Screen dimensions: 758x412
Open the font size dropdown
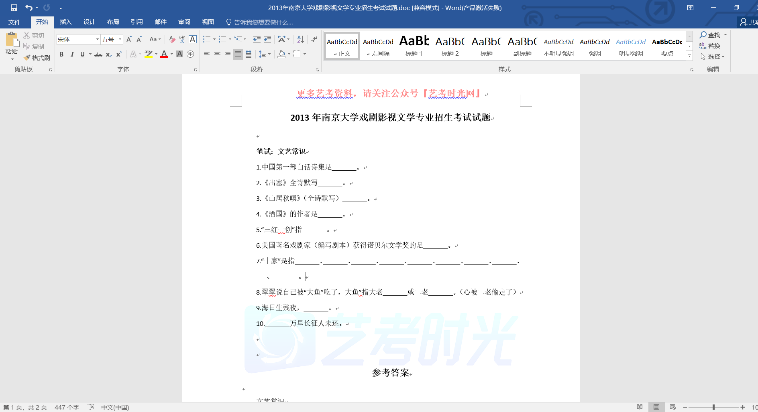tap(120, 39)
